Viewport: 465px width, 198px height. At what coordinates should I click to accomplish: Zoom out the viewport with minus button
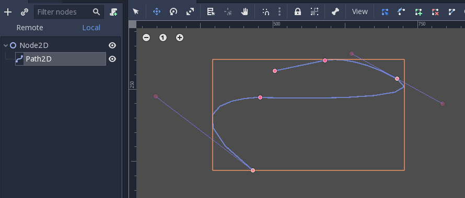point(146,38)
